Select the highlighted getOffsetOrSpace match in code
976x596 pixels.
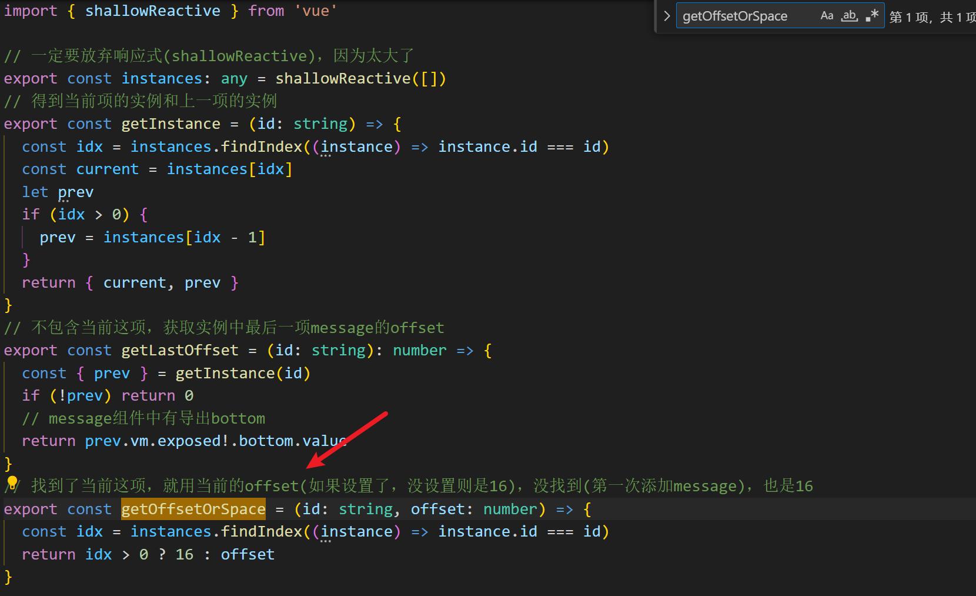(x=193, y=509)
